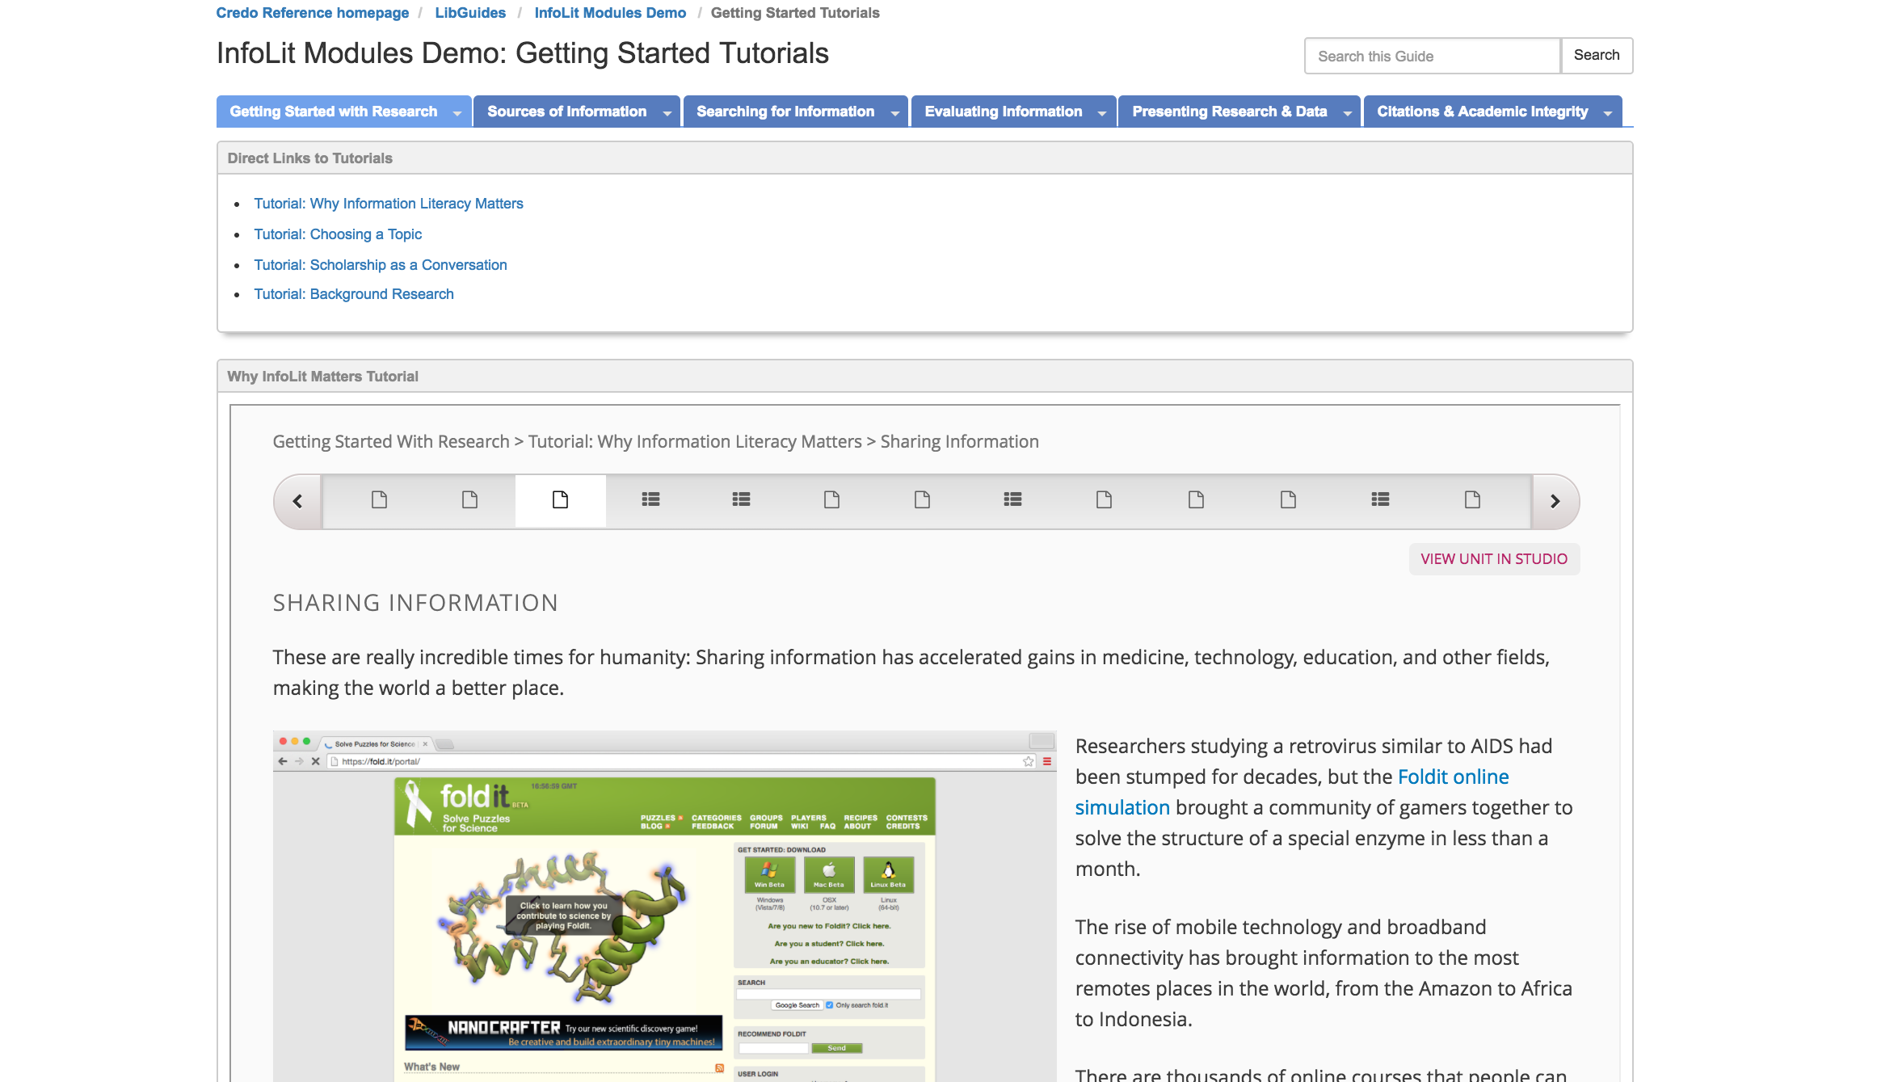
Task: Expand Getting Started with Research dropdown arrow
Action: click(457, 113)
